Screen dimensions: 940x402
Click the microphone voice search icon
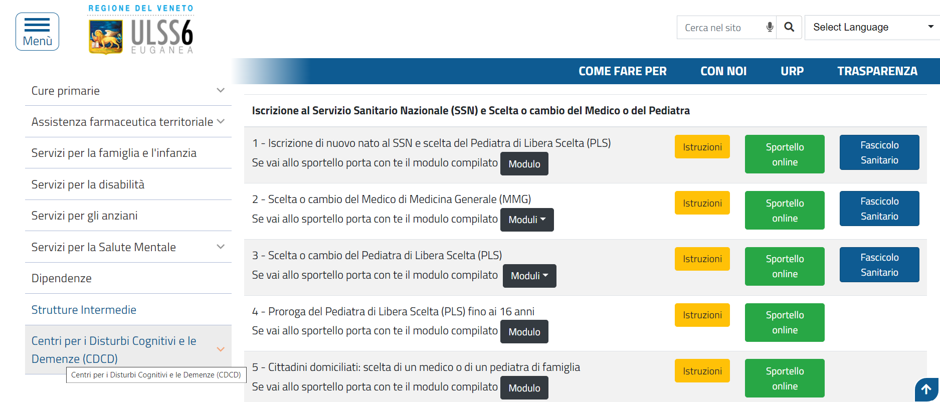[x=770, y=27]
